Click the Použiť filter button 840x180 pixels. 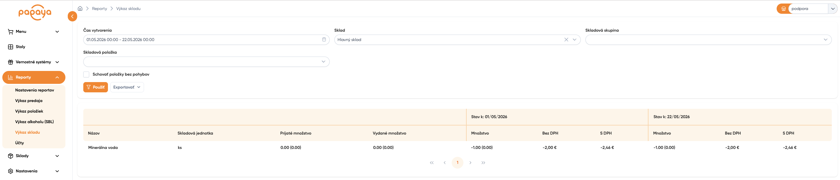[x=96, y=87]
